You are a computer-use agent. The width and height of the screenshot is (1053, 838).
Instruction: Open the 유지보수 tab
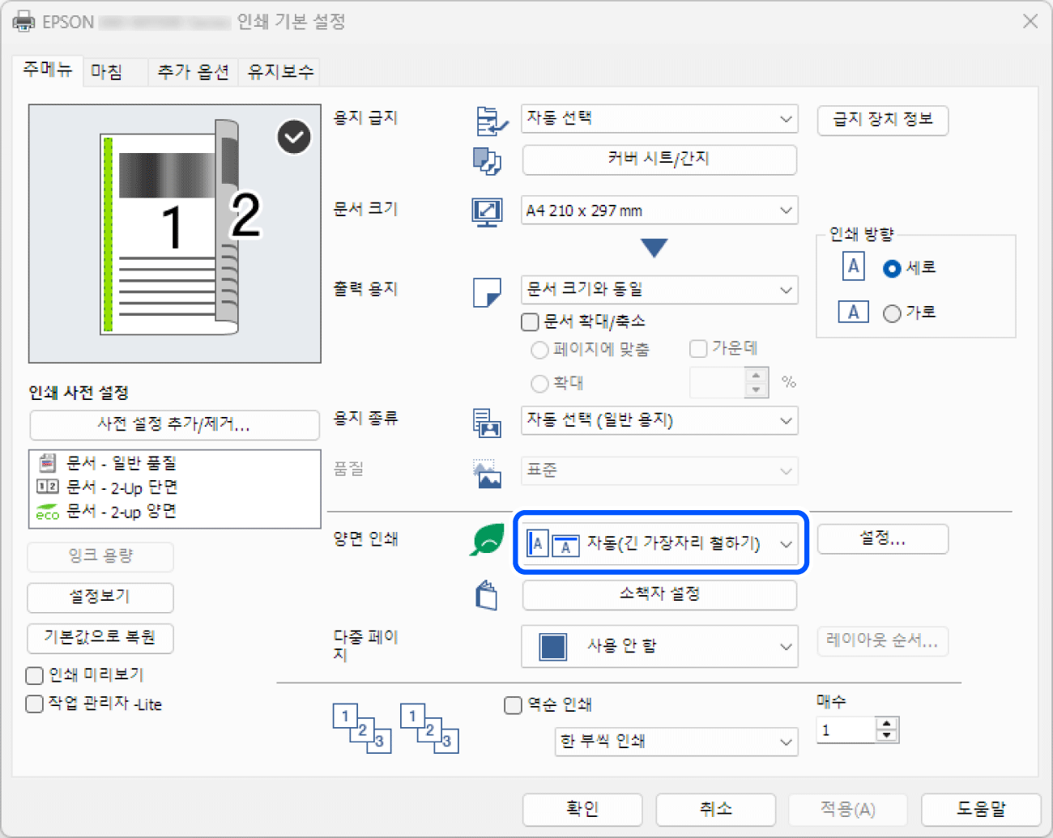(280, 72)
